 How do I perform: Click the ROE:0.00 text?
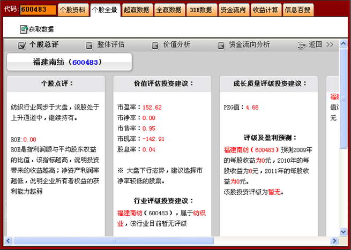pos(24,140)
